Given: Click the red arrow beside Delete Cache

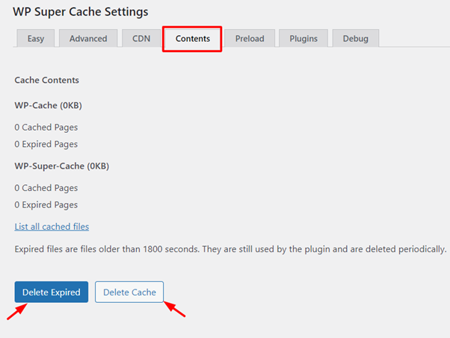Looking at the screenshot, I should (175, 308).
